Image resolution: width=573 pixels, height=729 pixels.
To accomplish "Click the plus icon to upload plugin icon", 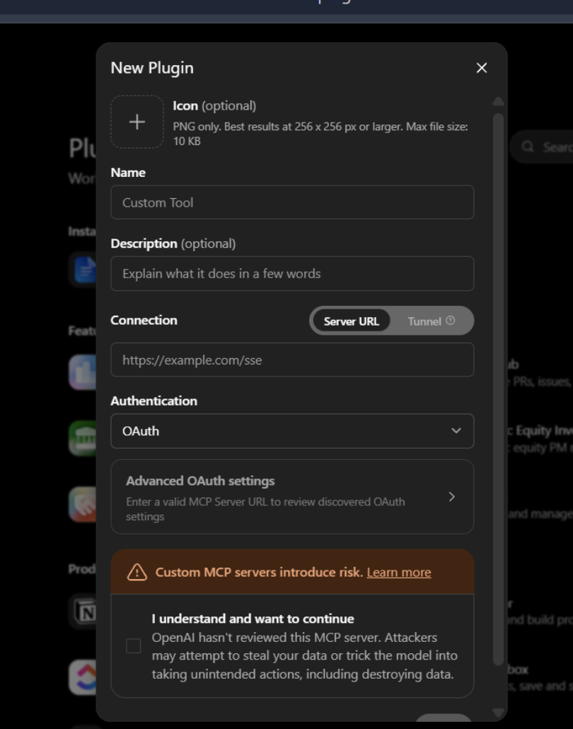I will [137, 122].
